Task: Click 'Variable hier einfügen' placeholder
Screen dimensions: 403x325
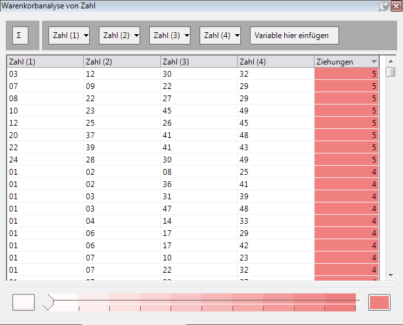Action: pyautogui.click(x=294, y=35)
